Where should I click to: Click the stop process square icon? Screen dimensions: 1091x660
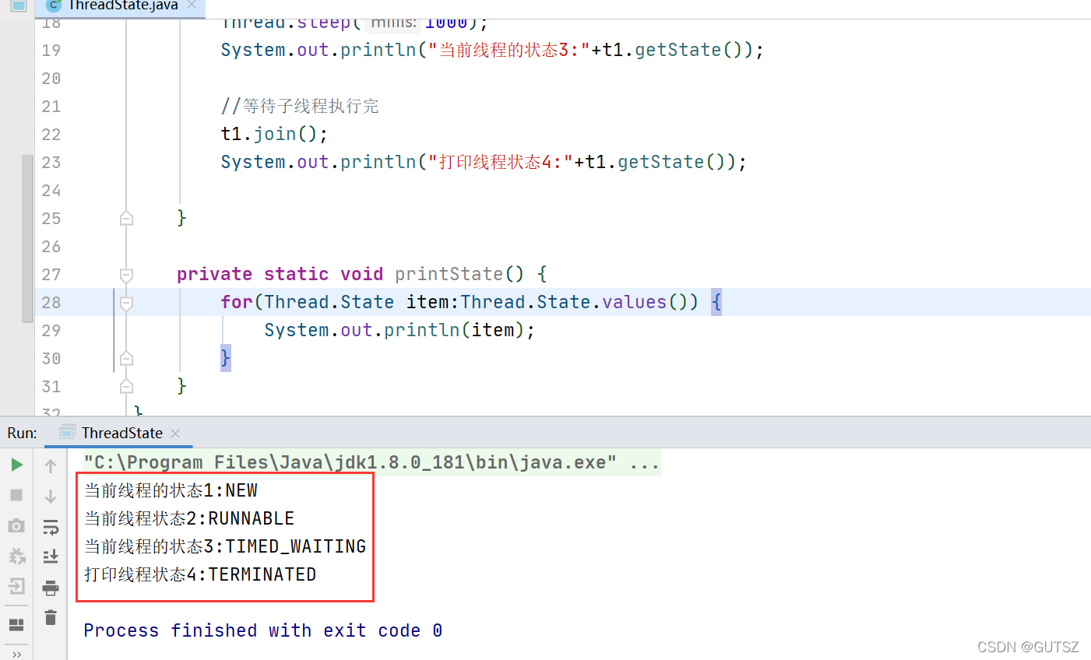[16, 495]
